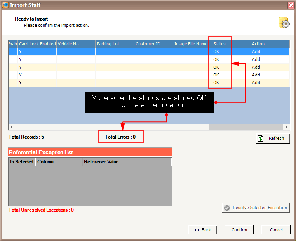Cancel the import dialog

tap(275, 230)
